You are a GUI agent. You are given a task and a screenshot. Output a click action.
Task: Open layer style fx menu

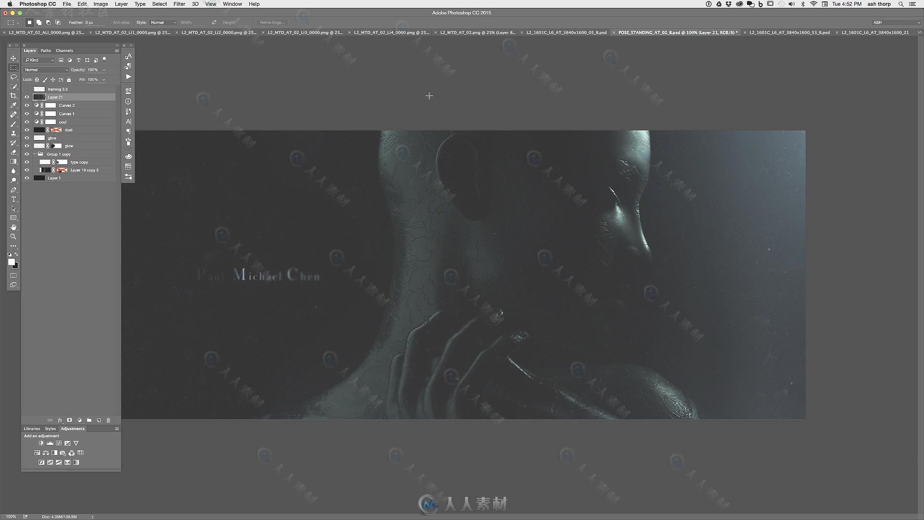pyautogui.click(x=60, y=420)
